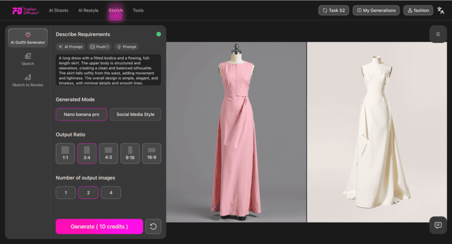452x244 pixels.
Task: Click the Push chip
Action: [x=99, y=47]
